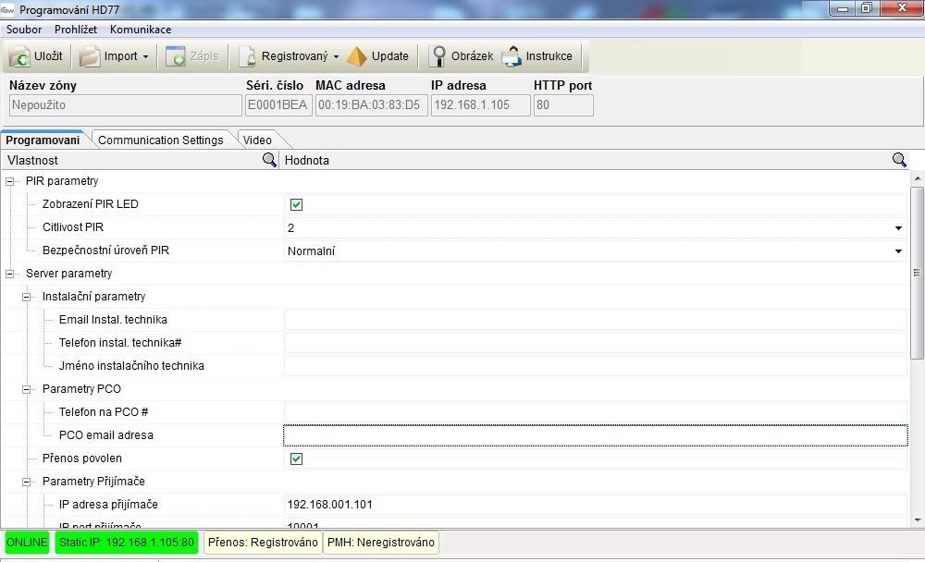Viewport: 925px width, 562px height.
Task: Click Static IP: 192.168.1.105:80 status
Action: [x=126, y=543]
